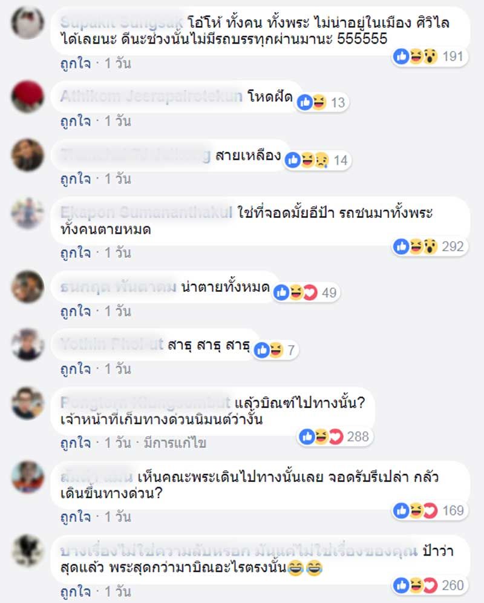This screenshot has width=484, height=603.
Task: View reactions totaling 288
Action: 335,437
